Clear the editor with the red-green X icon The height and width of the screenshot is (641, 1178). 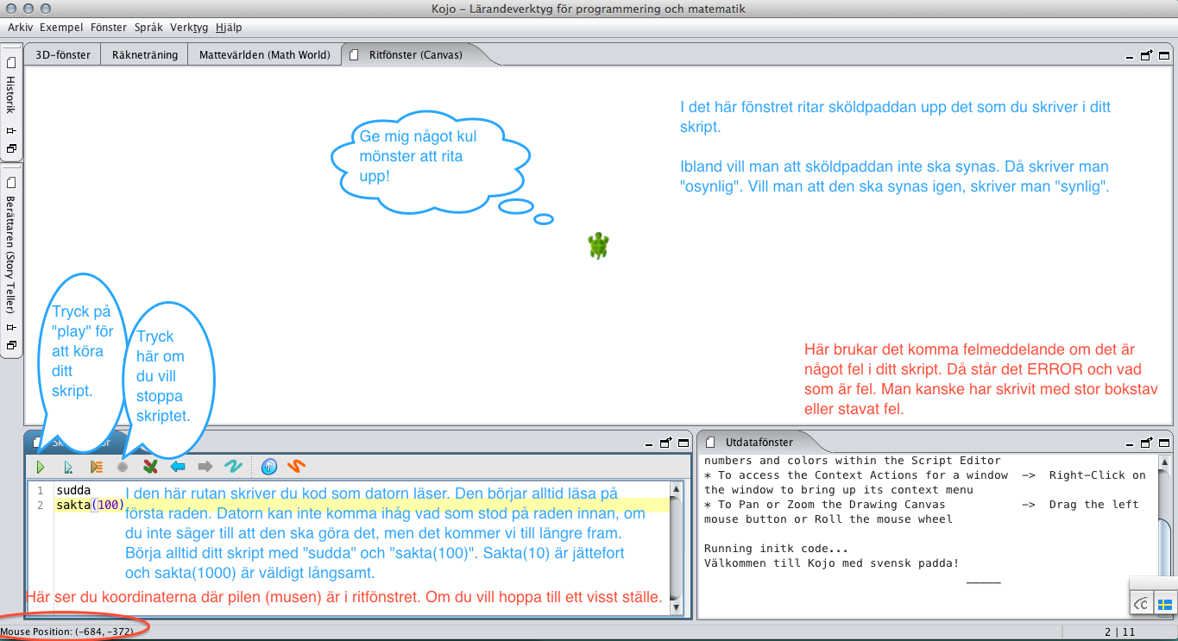150,467
